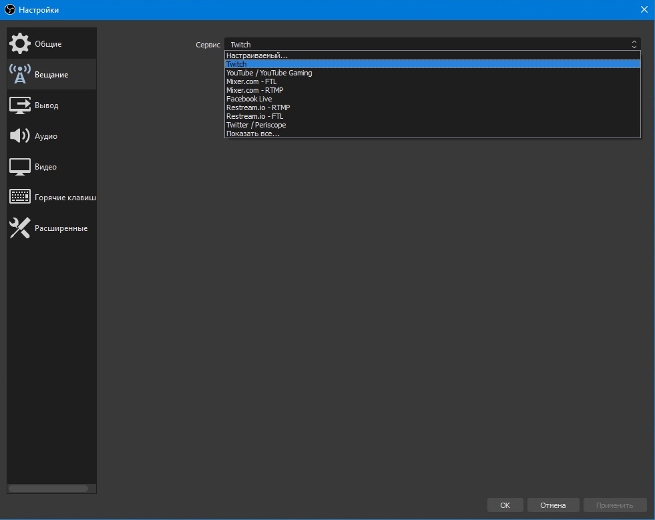Click the Применить apply button
Viewport: 655px width, 520px height.
pyautogui.click(x=615, y=505)
